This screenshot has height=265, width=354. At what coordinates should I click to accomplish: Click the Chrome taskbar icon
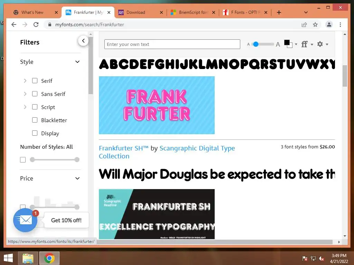[x=49, y=258]
